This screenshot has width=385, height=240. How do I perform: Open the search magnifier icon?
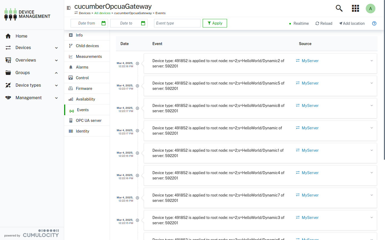point(339,8)
